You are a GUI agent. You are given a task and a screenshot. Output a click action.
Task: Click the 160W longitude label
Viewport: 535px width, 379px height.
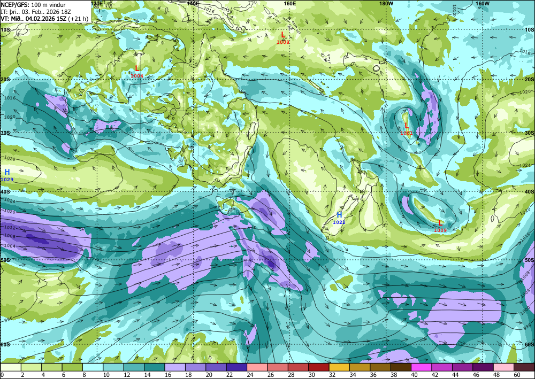483,3
